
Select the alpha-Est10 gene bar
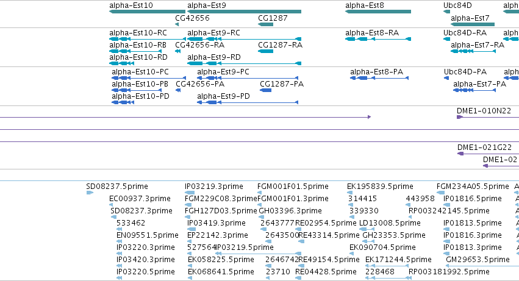tap(148, 12)
